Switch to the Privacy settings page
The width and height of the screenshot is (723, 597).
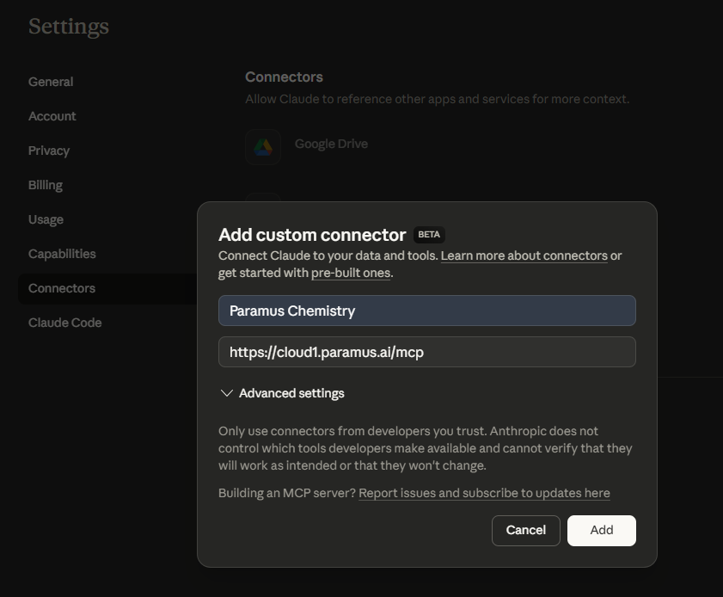[49, 151]
